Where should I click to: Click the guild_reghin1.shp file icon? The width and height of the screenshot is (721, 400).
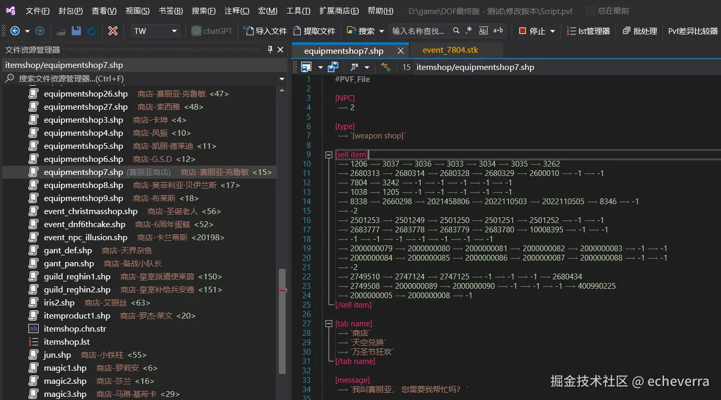coord(34,276)
